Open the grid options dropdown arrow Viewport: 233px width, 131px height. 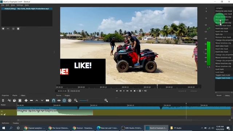[x=142, y=91]
